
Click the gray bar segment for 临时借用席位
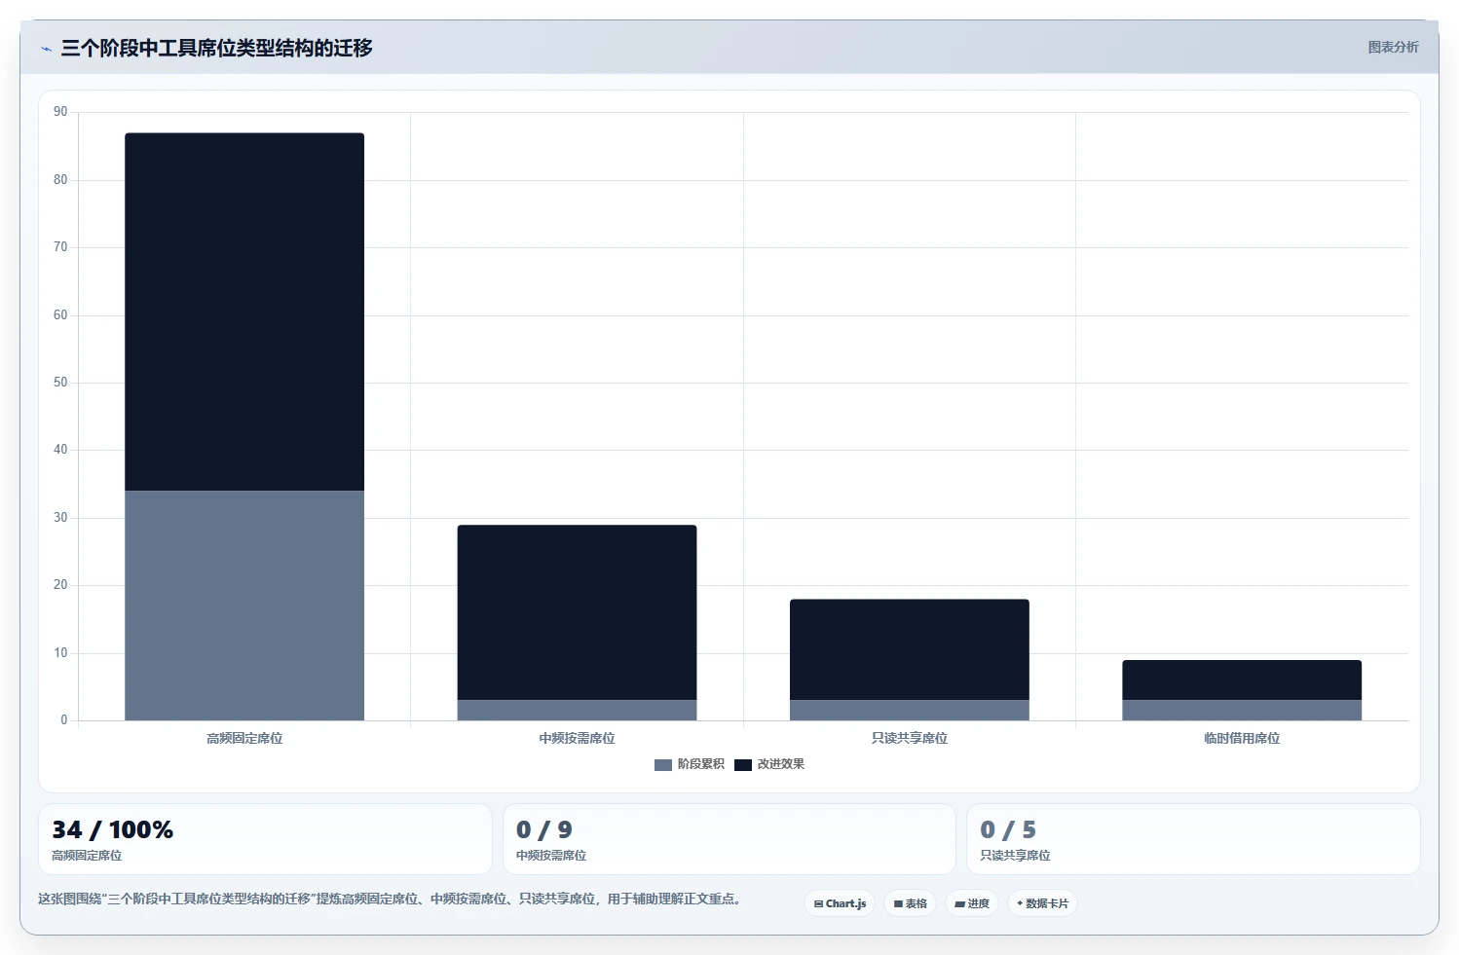[x=1242, y=711]
